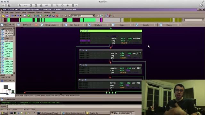Click the green circle toolbar icon
This screenshot has width=205, height=115.
(29, 16)
